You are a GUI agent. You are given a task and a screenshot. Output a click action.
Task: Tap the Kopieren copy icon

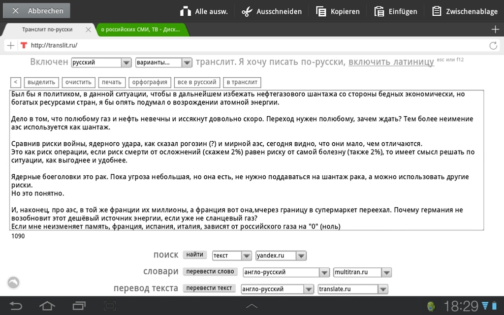pos(321,11)
